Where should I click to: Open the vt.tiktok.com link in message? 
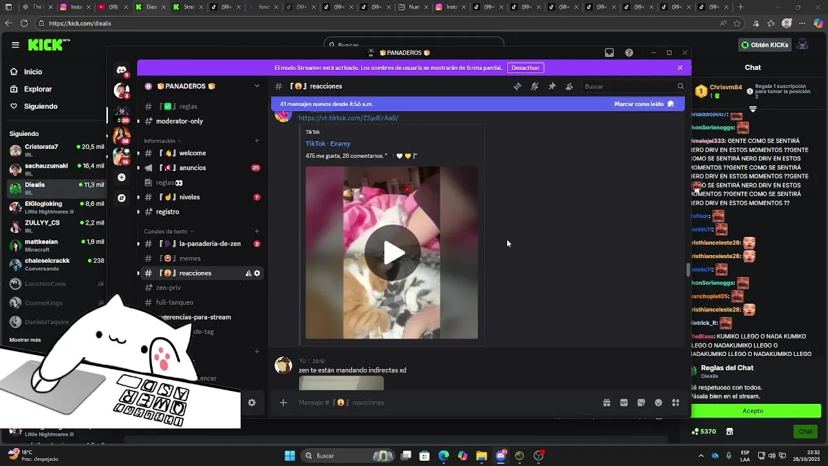(x=348, y=118)
